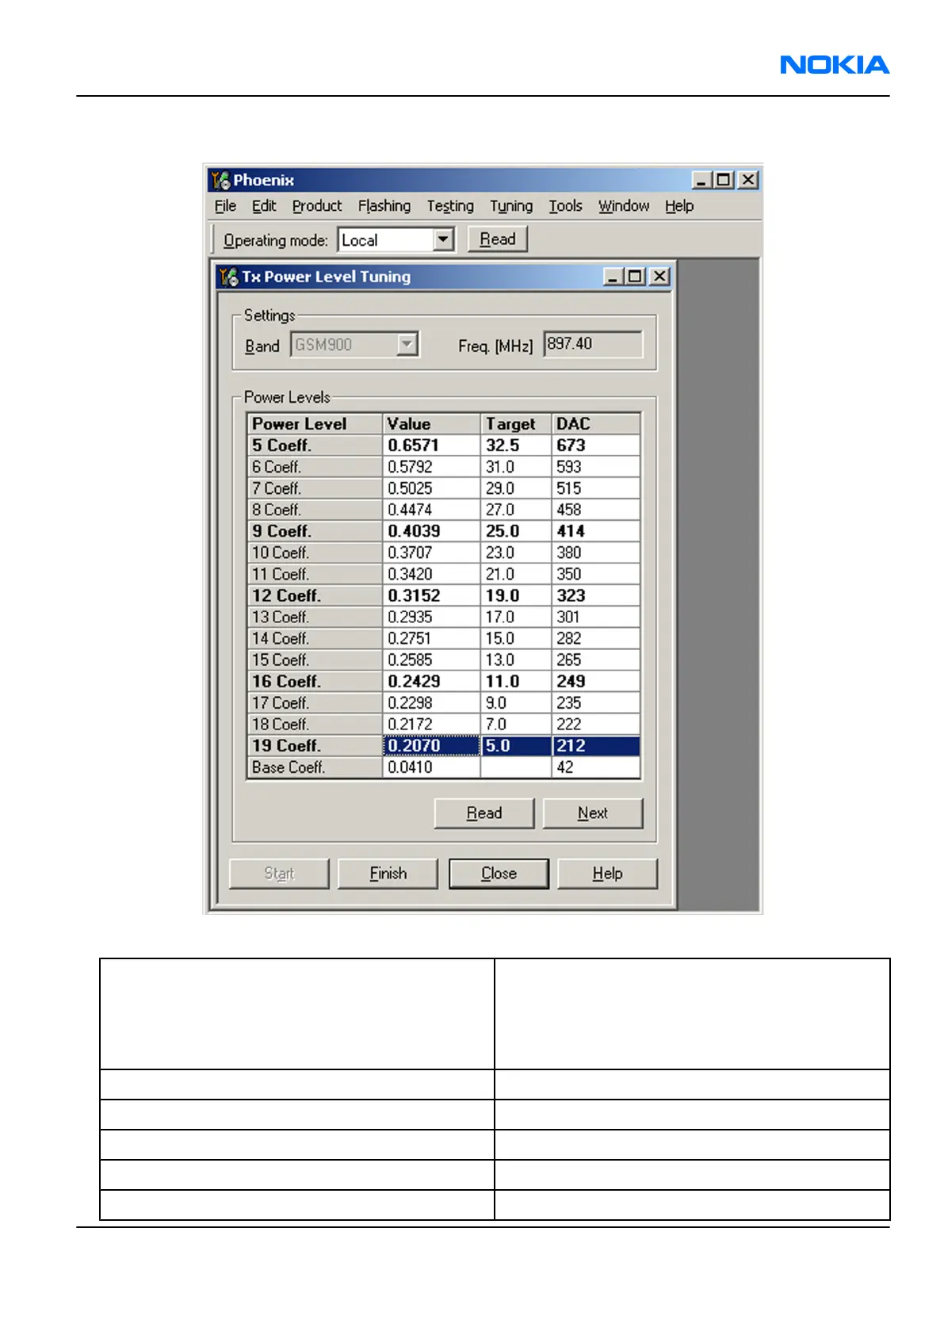The width and height of the screenshot is (944, 1335).
Task: Click value 0.0410 in Base Coeff. row
Action: pyautogui.click(x=432, y=767)
